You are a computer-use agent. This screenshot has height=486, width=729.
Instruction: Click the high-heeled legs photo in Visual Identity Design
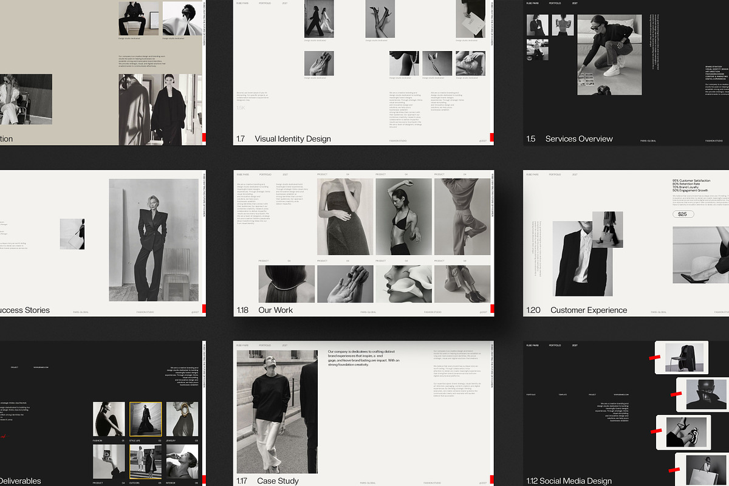(381, 19)
